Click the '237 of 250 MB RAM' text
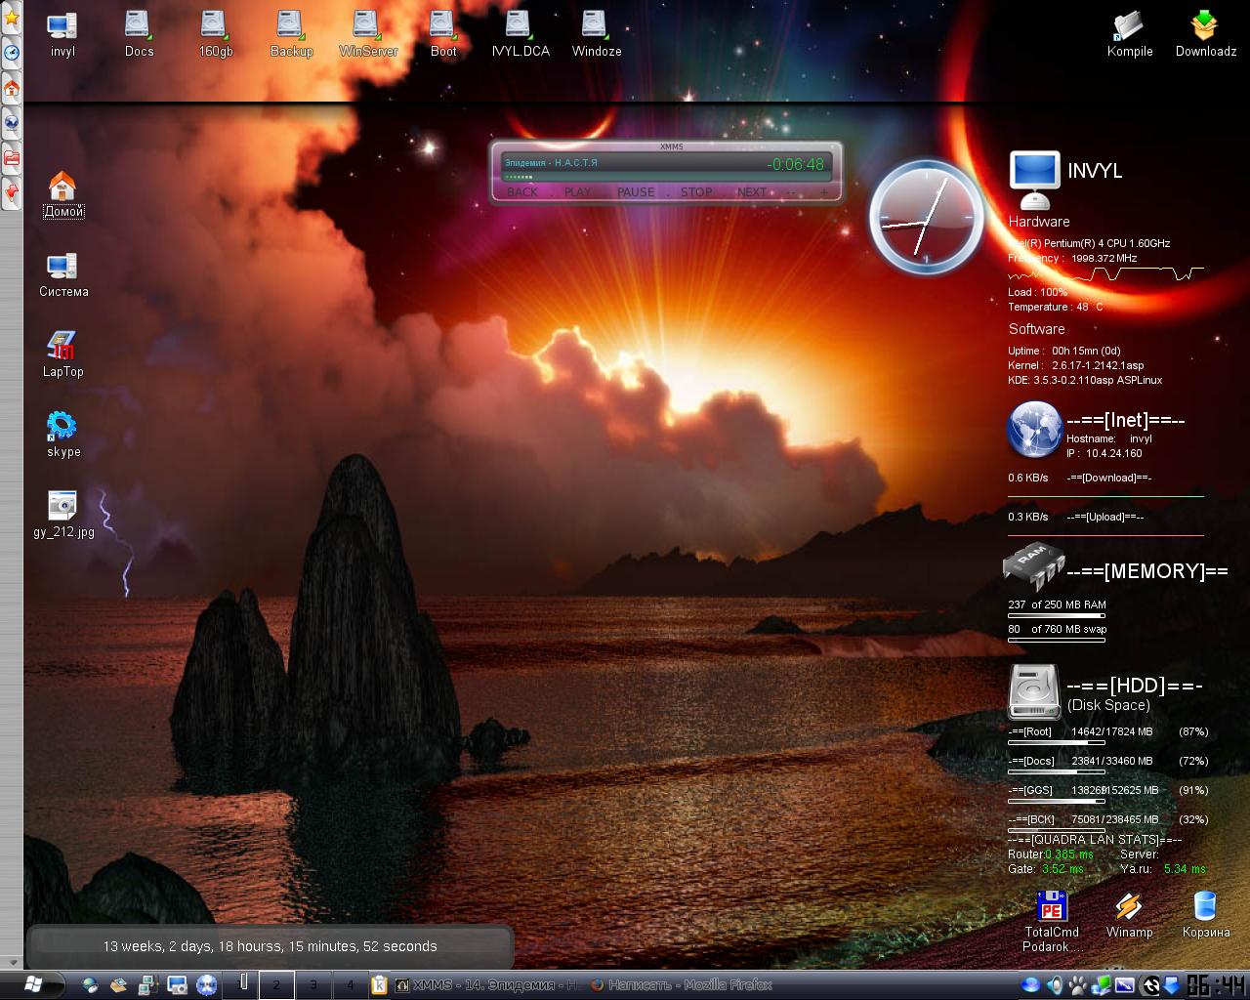 (1057, 604)
